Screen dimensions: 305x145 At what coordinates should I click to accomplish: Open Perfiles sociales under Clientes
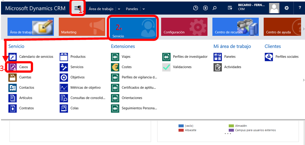[287, 57]
